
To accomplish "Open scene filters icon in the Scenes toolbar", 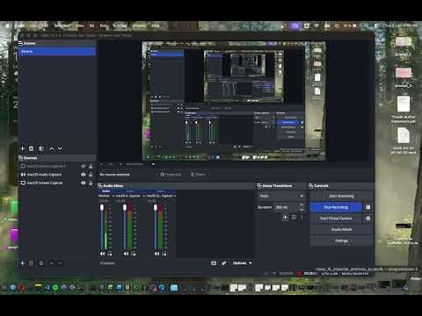I will coord(41,148).
